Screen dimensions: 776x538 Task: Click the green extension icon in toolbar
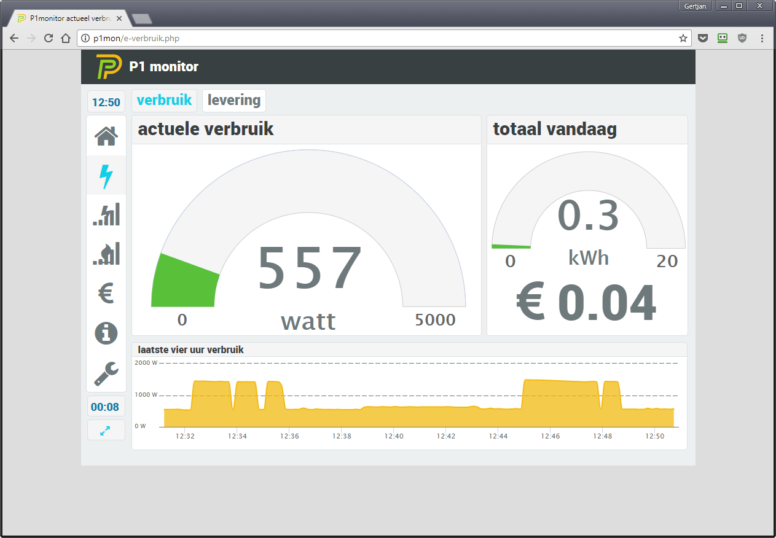coord(723,38)
